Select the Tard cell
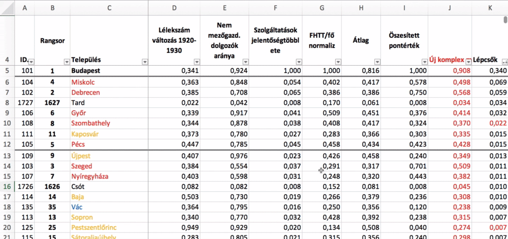This screenshot has height=239, width=508. 109,103
